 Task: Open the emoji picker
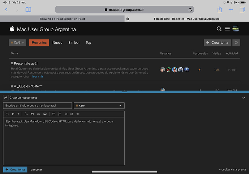pyautogui.click(x=66, y=114)
